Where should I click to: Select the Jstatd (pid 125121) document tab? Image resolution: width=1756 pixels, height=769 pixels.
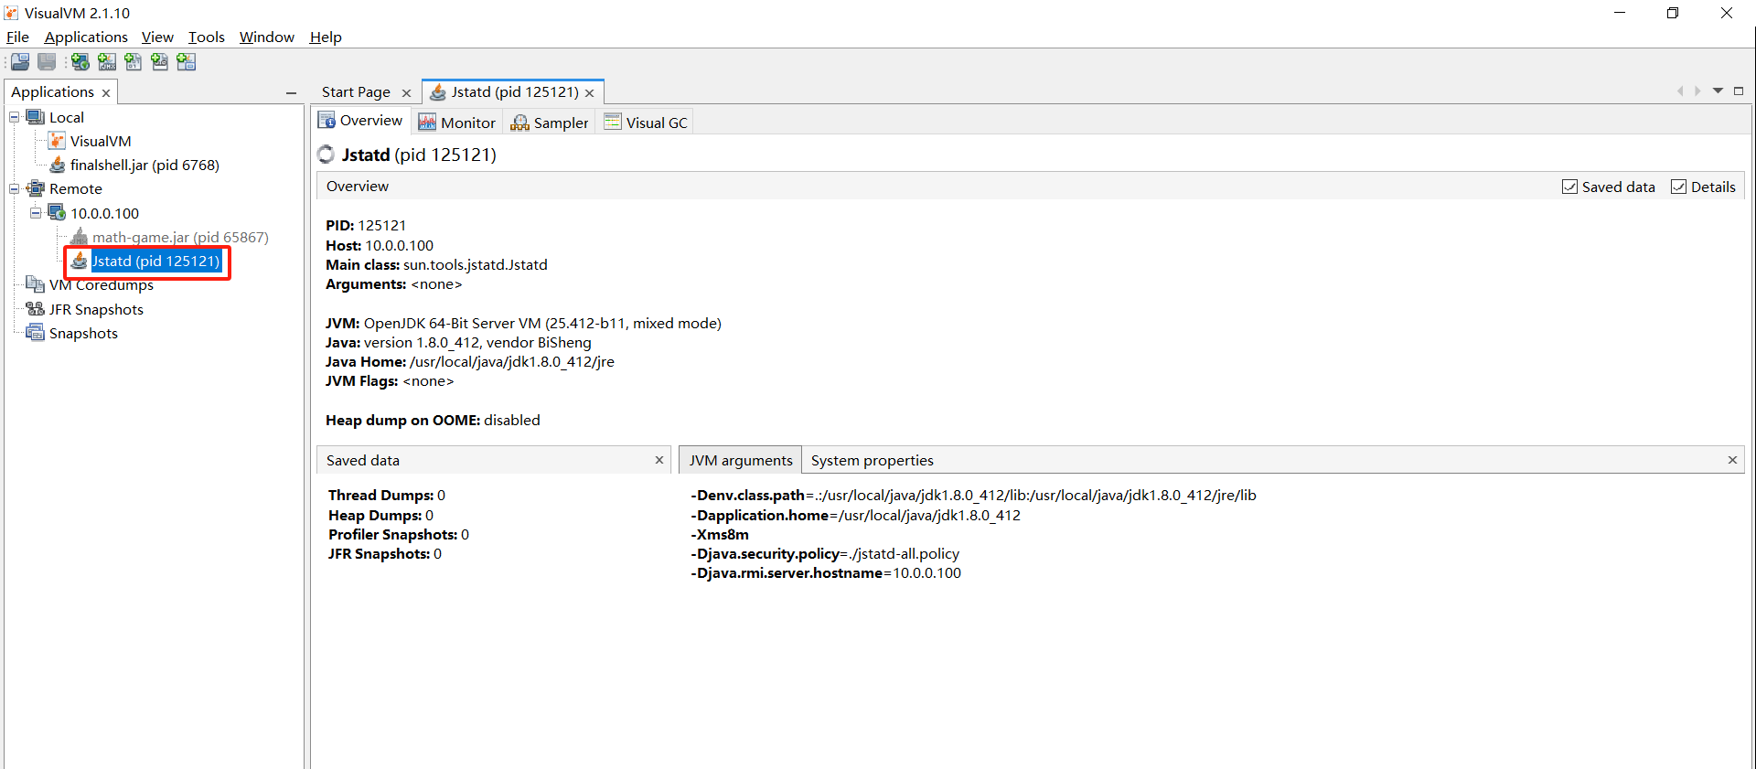pos(515,92)
